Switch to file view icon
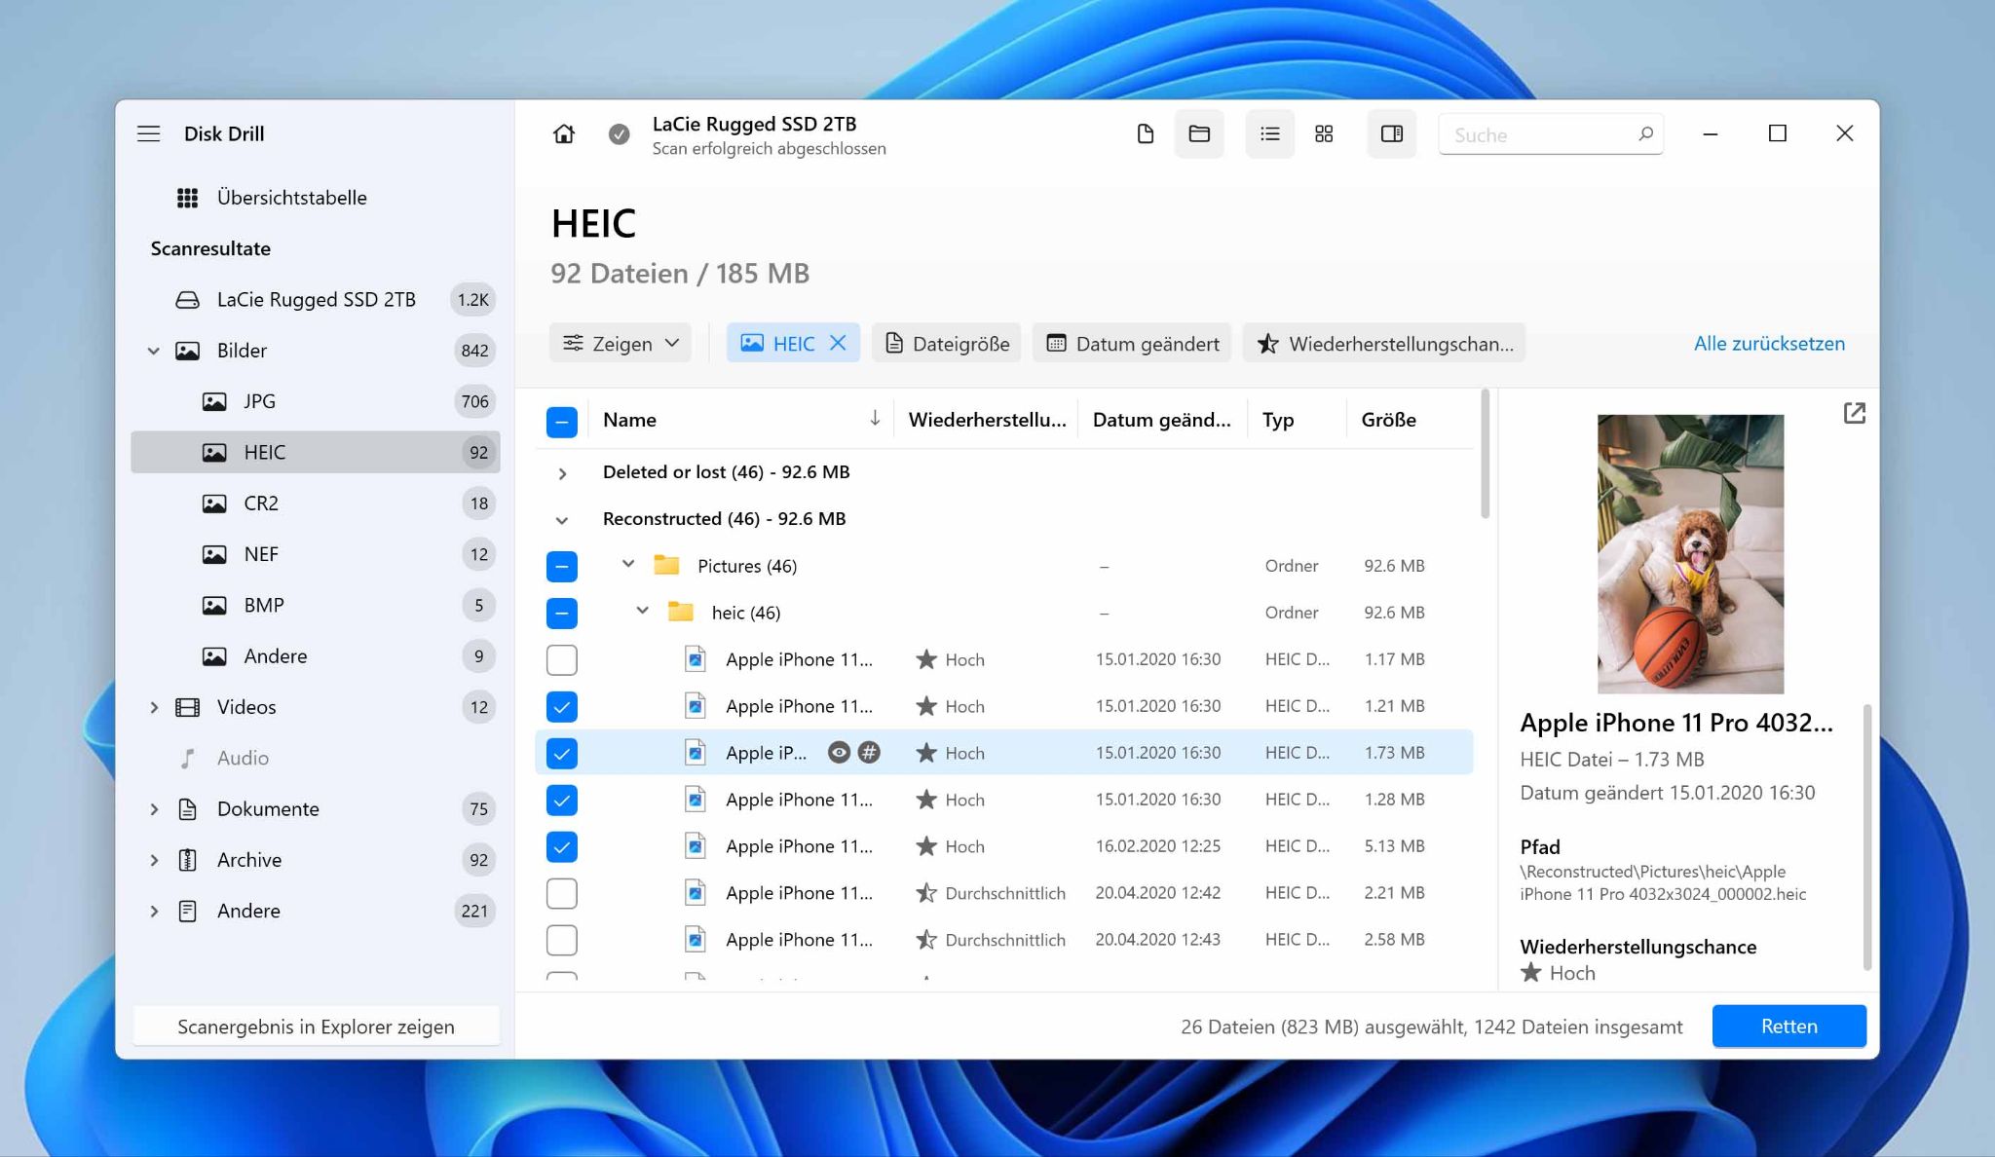1995x1157 pixels. (x=1146, y=133)
